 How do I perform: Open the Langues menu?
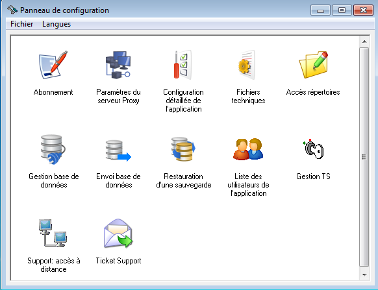click(x=57, y=24)
